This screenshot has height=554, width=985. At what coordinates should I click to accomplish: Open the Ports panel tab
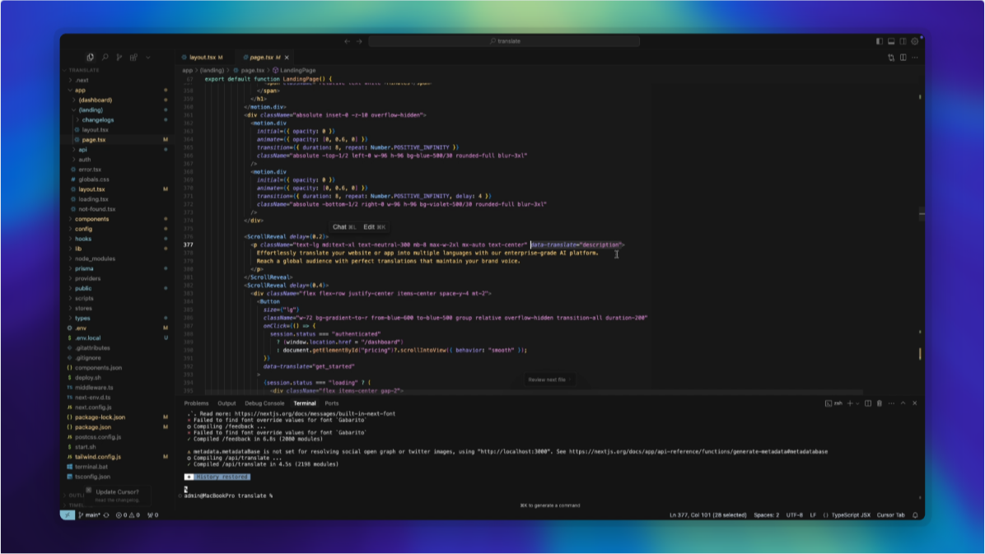(x=332, y=403)
